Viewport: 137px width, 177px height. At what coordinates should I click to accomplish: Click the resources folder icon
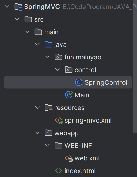click(48, 108)
